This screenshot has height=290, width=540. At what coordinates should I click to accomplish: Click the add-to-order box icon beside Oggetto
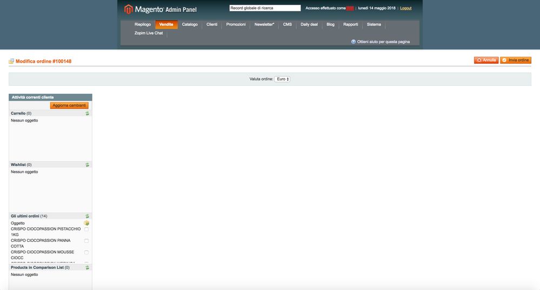click(x=86, y=223)
